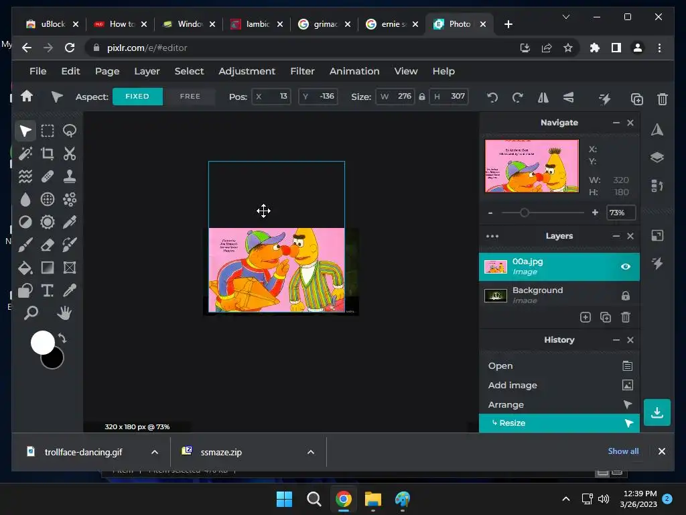Toggle the size aspect lock icon
686x515 pixels.
click(x=422, y=97)
